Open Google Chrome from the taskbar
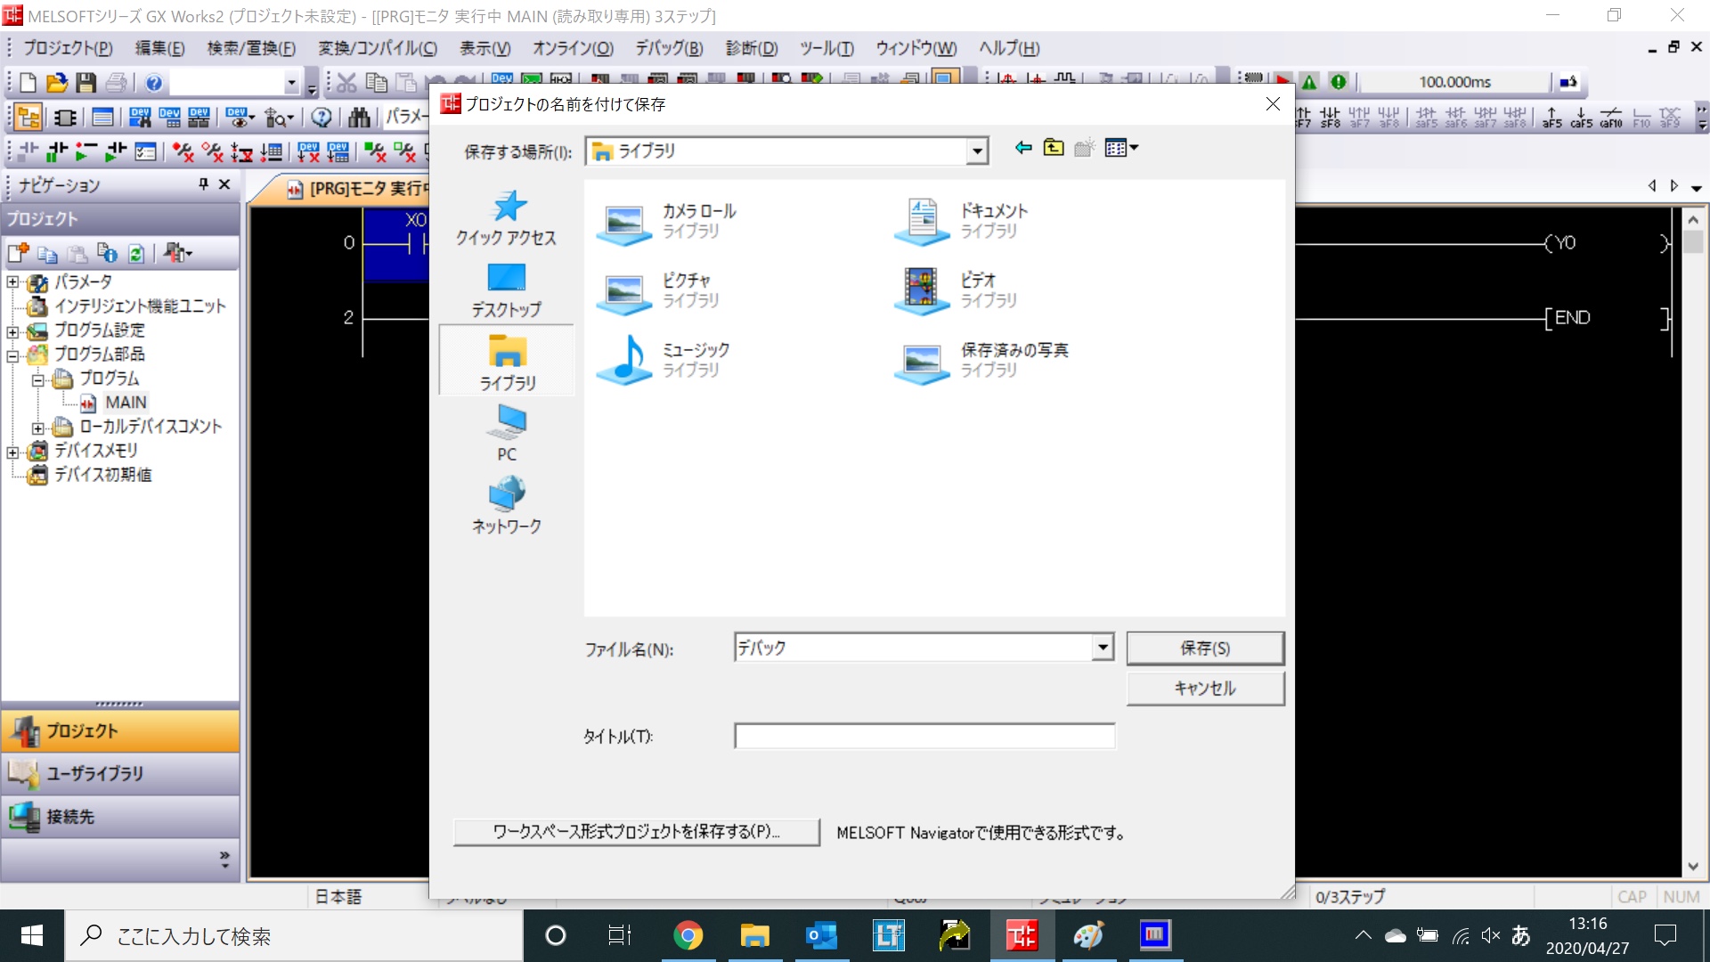The height and width of the screenshot is (962, 1710). pyautogui.click(x=688, y=935)
